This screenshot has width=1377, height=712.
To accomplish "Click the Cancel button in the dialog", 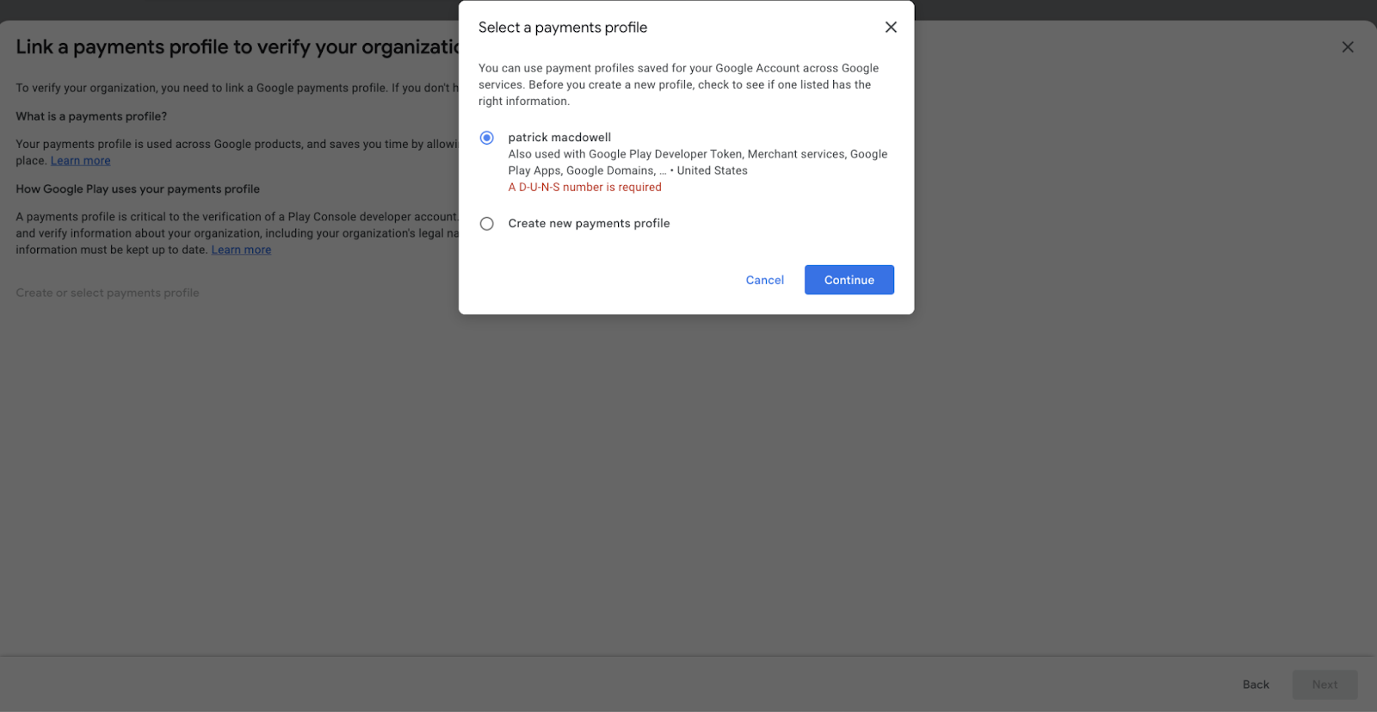I will pyautogui.click(x=765, y=280).
